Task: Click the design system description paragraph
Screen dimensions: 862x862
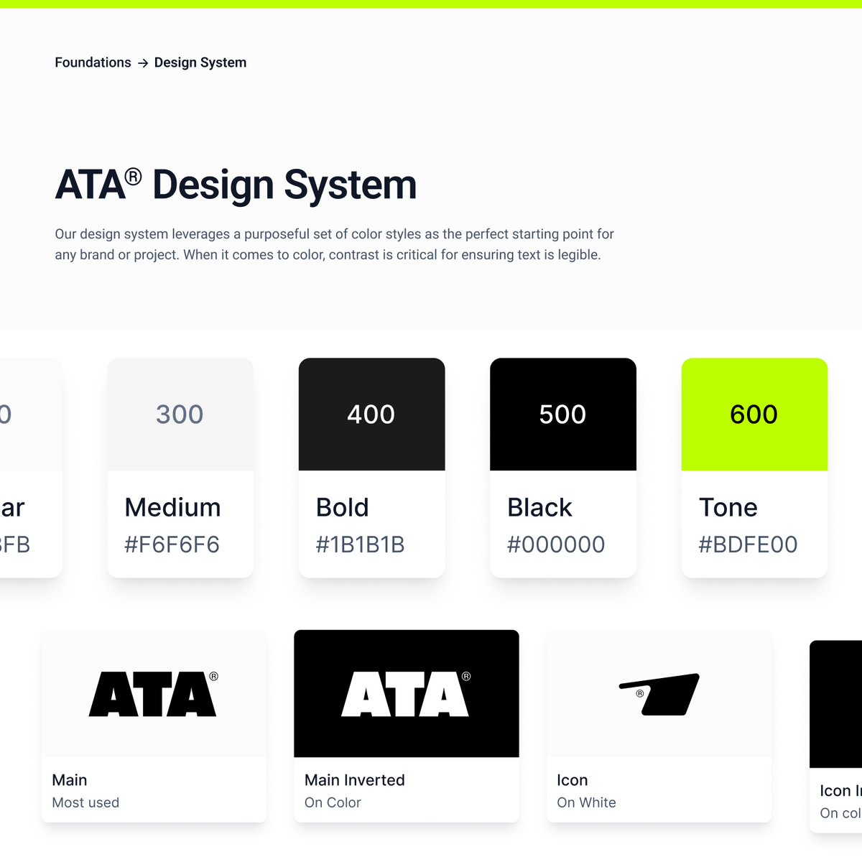Action: point(335,244)
